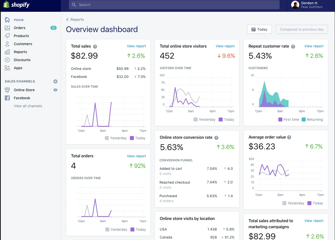This screenshot has width=335, height=240.
Task: Toggle Online Store visibility eye icon
Action: (x=55, y=90)
